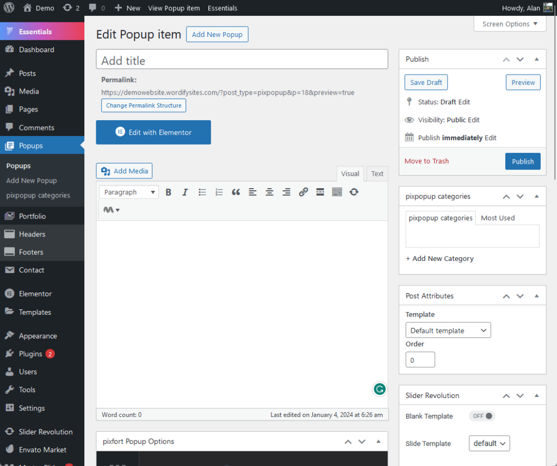
Task: Insert a link in the editor
Action: pos(304,192)
